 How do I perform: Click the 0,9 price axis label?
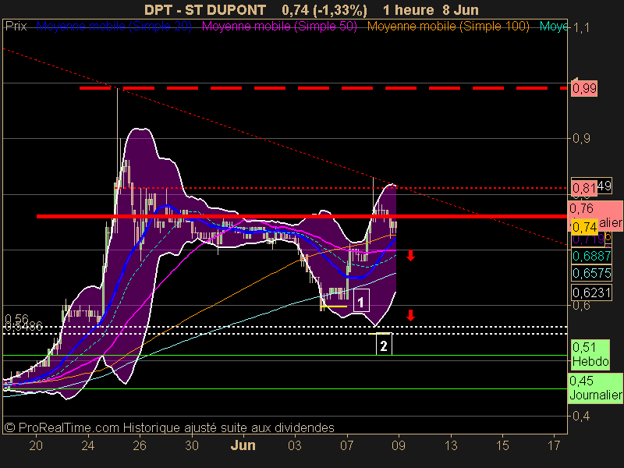581,139
